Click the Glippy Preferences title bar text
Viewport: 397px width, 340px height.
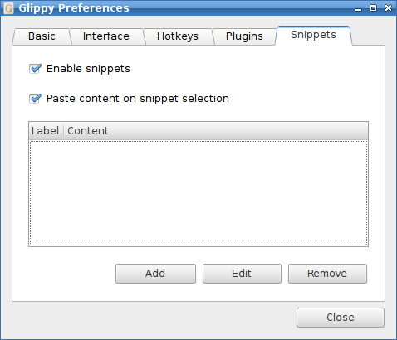coord(74,8)
